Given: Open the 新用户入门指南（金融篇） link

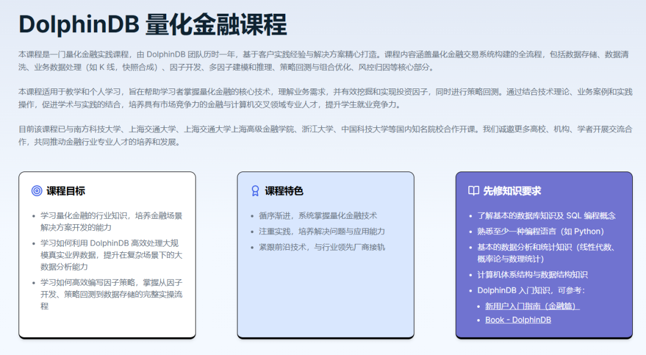Looking at the screenshot, I should point(532,306).
